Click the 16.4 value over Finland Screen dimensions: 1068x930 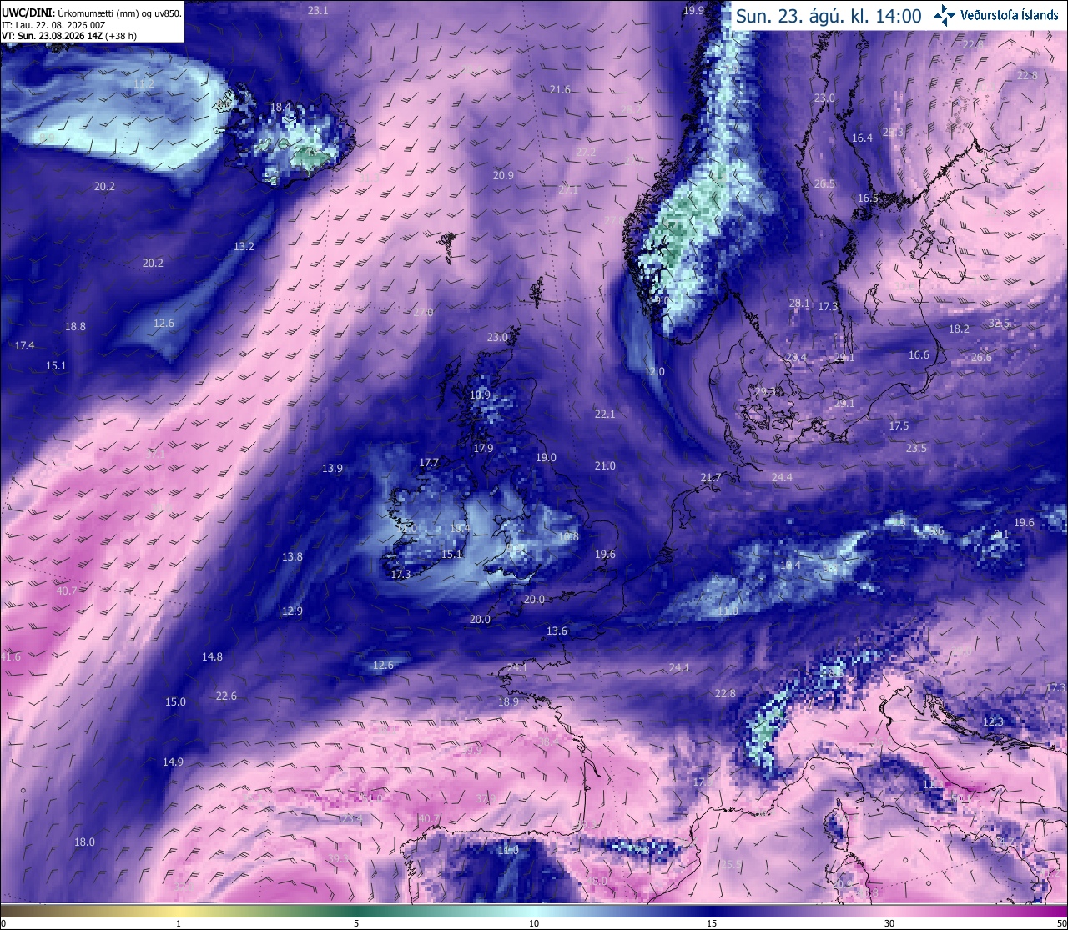tap(862, 138)
